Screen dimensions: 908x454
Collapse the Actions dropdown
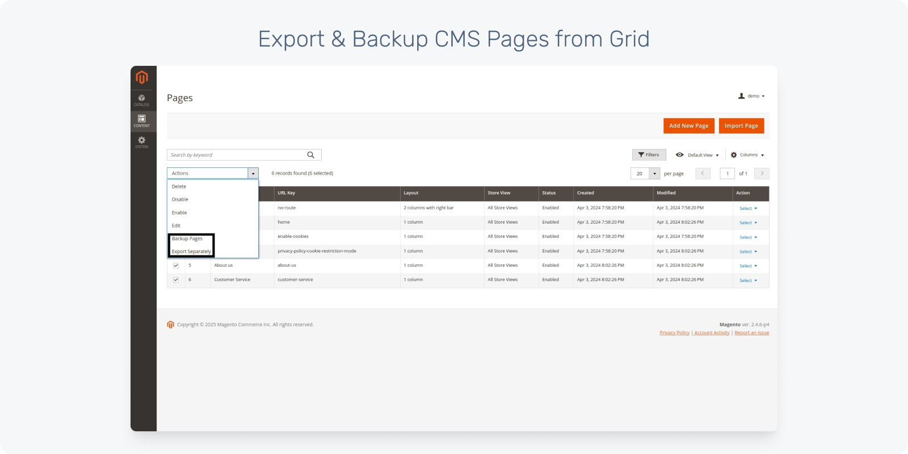tap(253, 174)
